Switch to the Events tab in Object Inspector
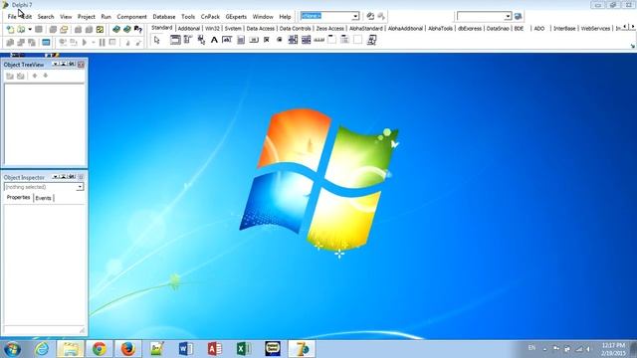 pyautogui.click(x=44, y=198)
